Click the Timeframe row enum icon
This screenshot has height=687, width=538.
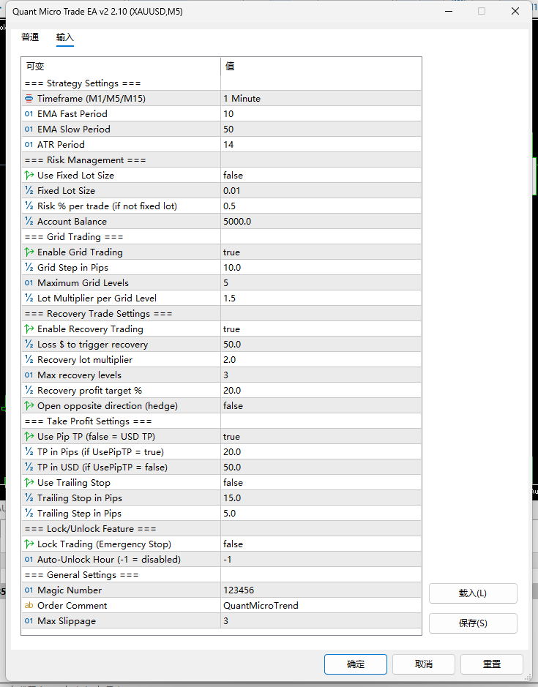(x=29, y=99)
